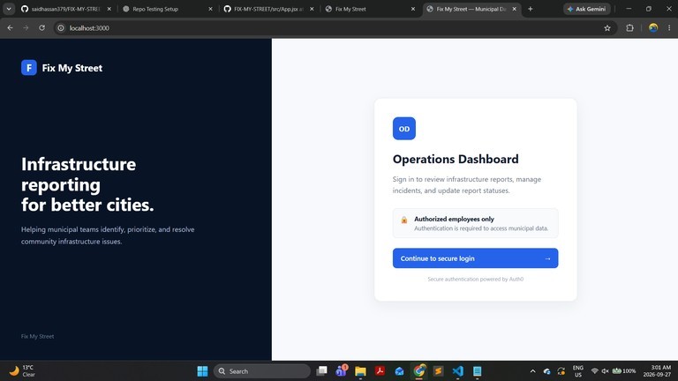Open the Chrome profile avatar
The width and height of the screenshot is (678, 381).
coord(653,27)
